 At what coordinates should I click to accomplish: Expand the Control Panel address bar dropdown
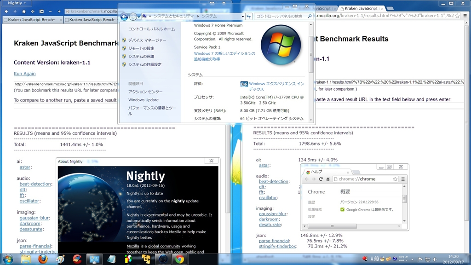click(x=242, y=17)
